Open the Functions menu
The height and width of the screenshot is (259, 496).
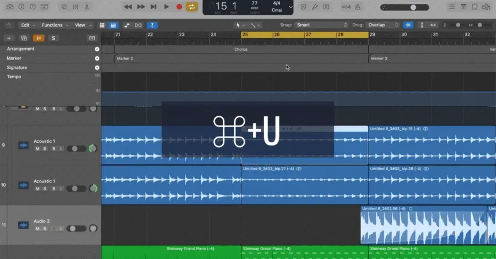[55, 25]
